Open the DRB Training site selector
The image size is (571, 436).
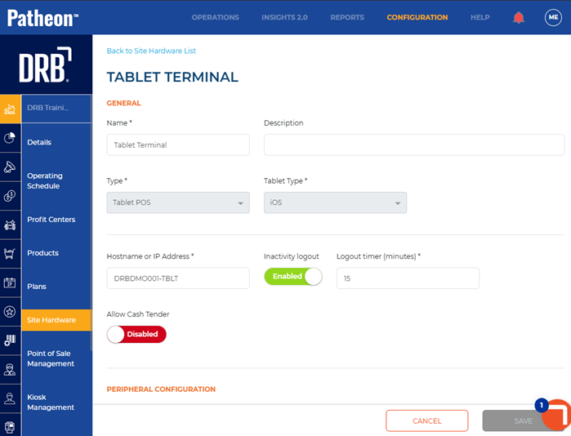(56, 108)
